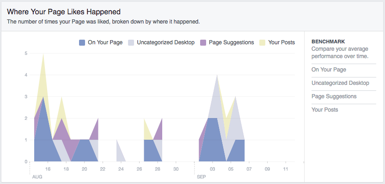385x184 pixels.
Task: Click the blue On Your Page legend swatch
Action: coord(82,42)
